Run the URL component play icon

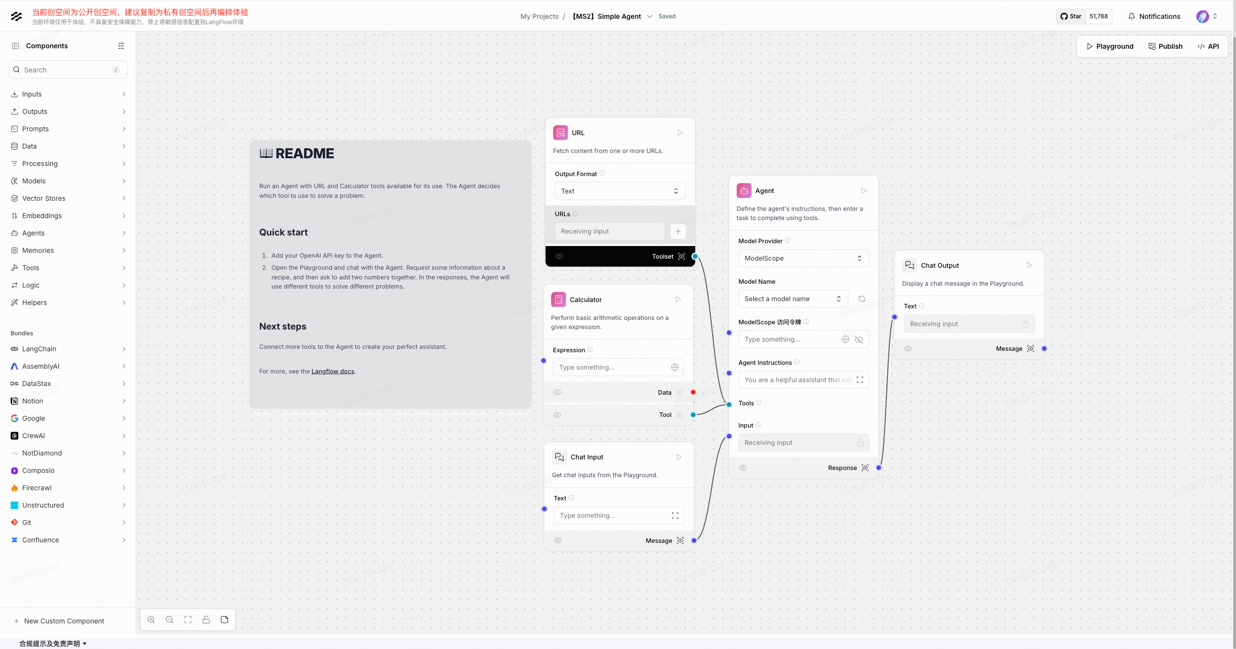coord(680,133)
